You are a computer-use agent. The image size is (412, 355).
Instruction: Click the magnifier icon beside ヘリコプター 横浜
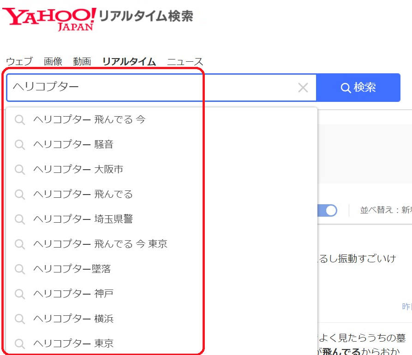pyautogui.click(x=20, y=319)
